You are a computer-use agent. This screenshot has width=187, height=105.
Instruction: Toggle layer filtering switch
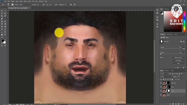coord(182,73)
